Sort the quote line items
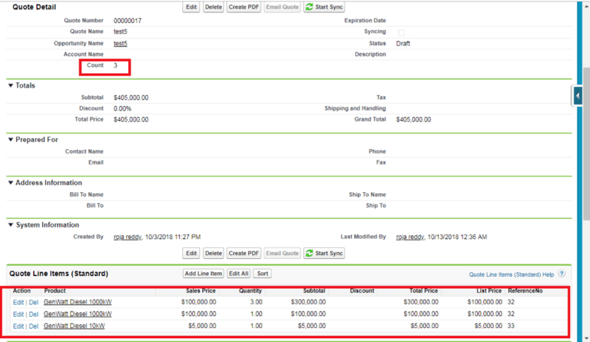Viewport: 590px width, 342px height. coord(263,274)
